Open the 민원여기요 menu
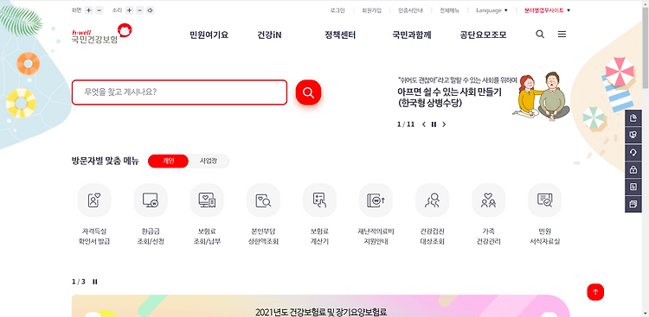This screenshot has height=317, width=649. pyautogui.click(x=209, y=35)
